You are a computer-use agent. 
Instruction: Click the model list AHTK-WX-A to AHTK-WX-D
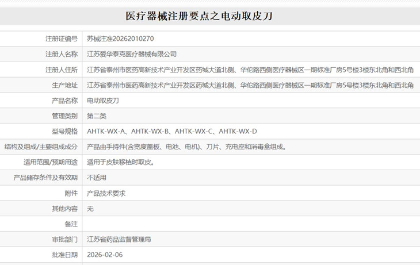tap(171, 132)
